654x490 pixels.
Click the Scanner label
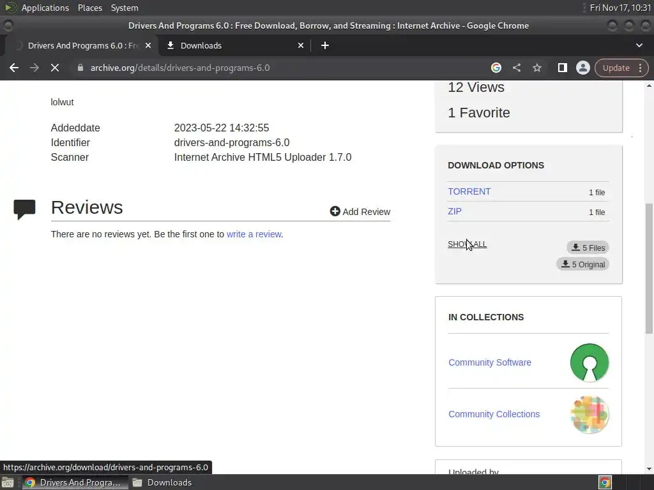pyautogui.click(x=70, y=157)
